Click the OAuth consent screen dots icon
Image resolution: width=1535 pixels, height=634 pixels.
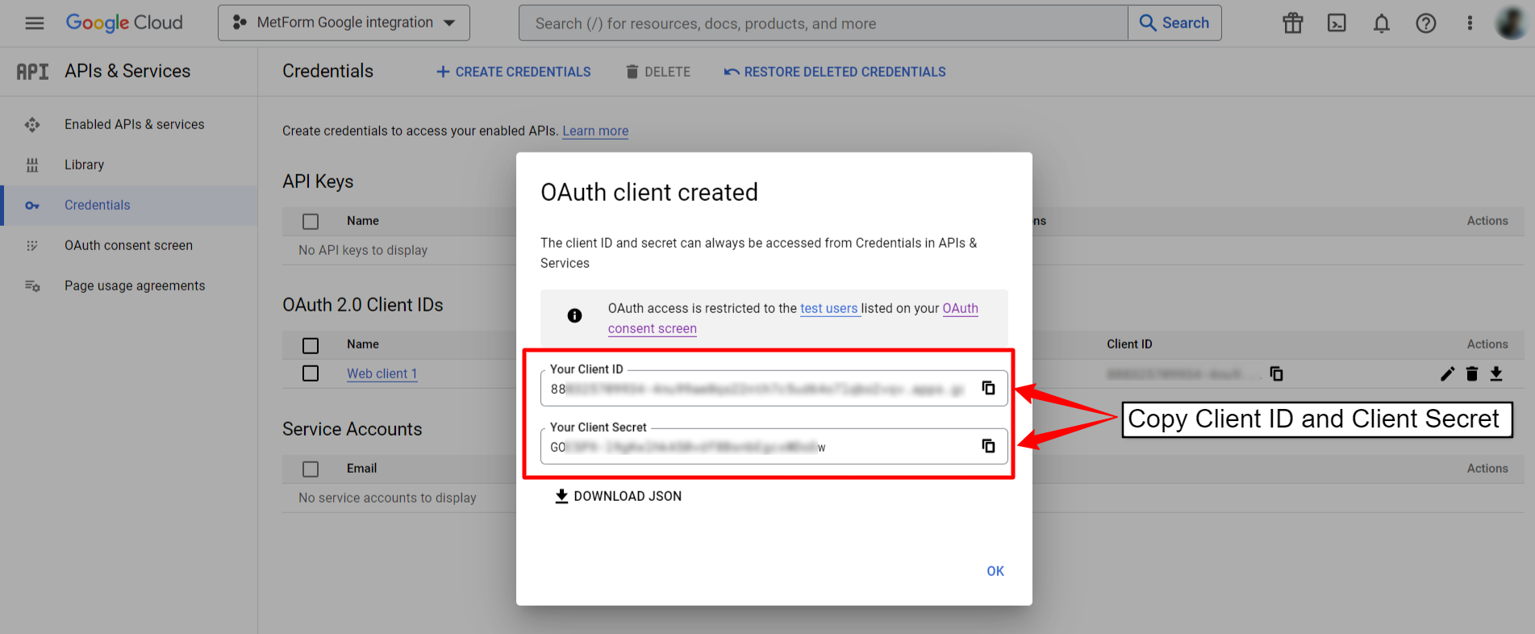[32, 245]
